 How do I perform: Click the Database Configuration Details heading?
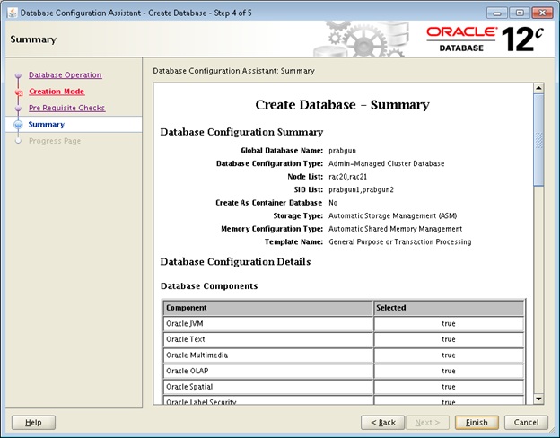coord(235,262)
